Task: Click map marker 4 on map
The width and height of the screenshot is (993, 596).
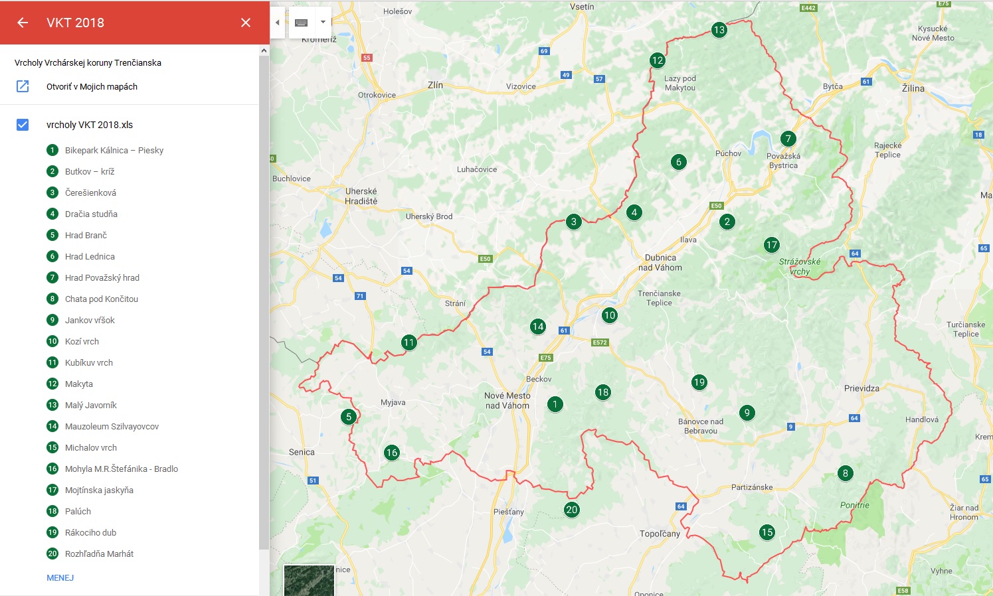Action: click(x=634, y=212)
